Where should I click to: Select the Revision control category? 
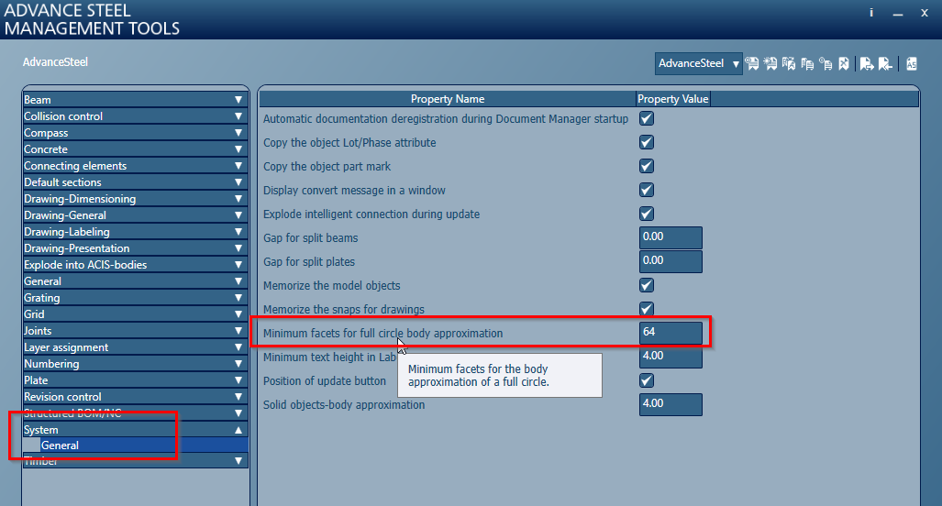coord(135,397)
